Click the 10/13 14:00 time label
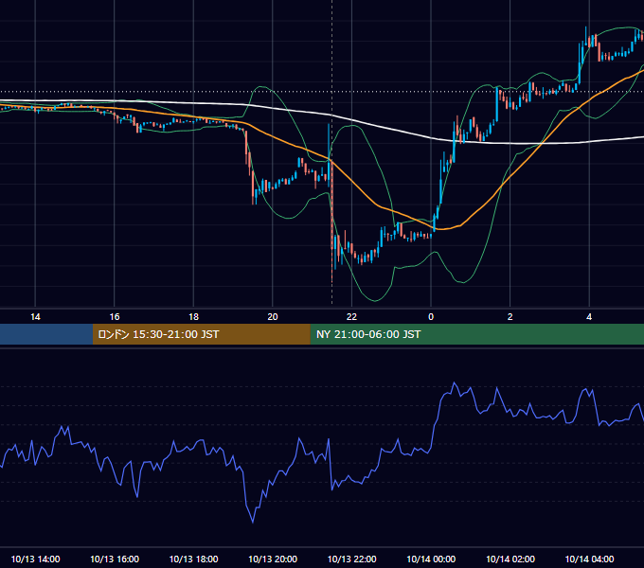The image size is (644, 568). click(x=35, y=559)
